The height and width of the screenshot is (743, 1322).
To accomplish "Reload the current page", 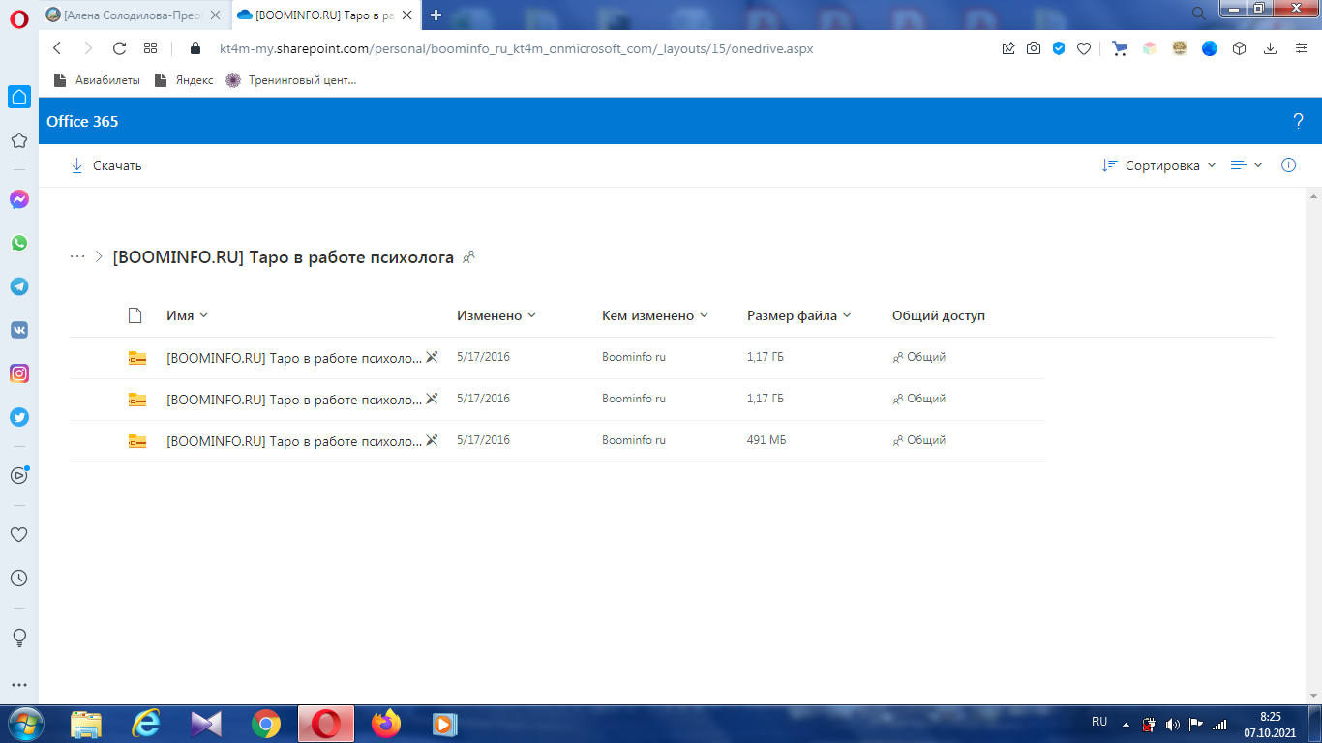I will coord(120,48).
